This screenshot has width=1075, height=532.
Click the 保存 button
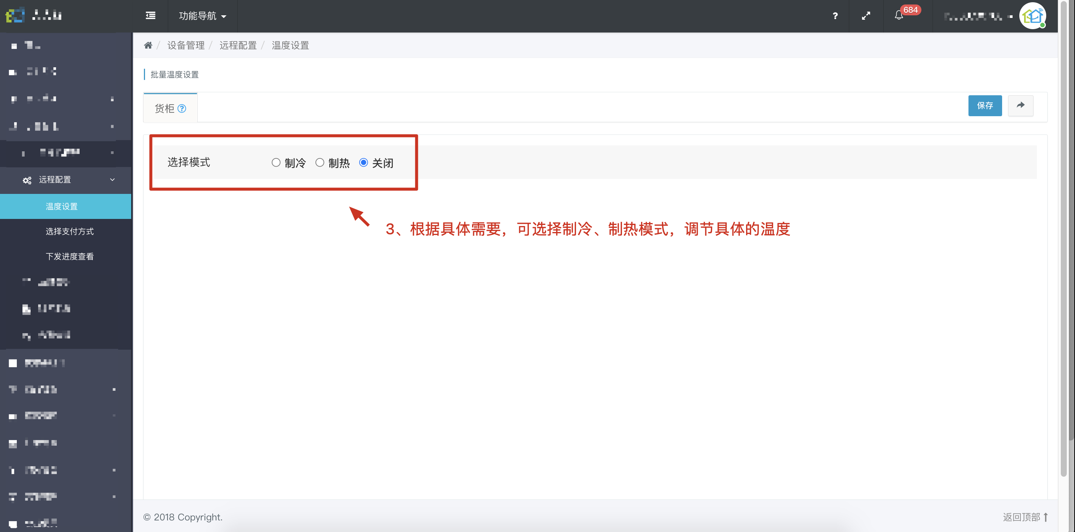click(x=985, y=106)
